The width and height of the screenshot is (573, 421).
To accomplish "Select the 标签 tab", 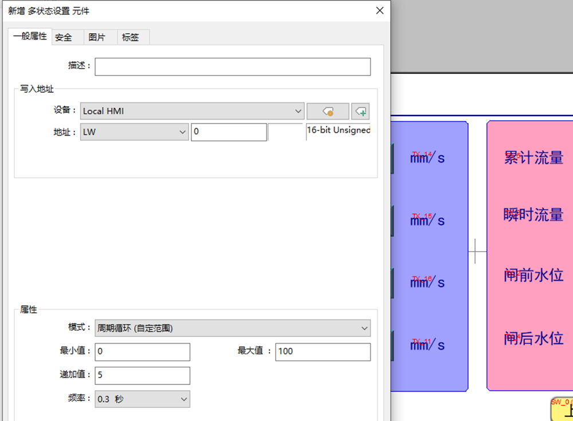I will [131, 37].
